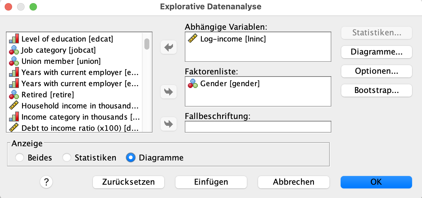Click the arrow button beside Abhängige Variablen
The width and height of the screenshot is (422, 198).
169,47
